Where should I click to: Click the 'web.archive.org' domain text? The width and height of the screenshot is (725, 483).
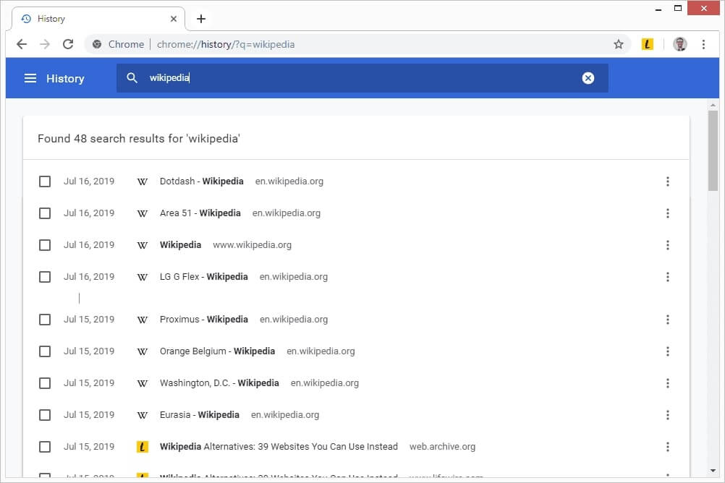click(x=442, y=447)
